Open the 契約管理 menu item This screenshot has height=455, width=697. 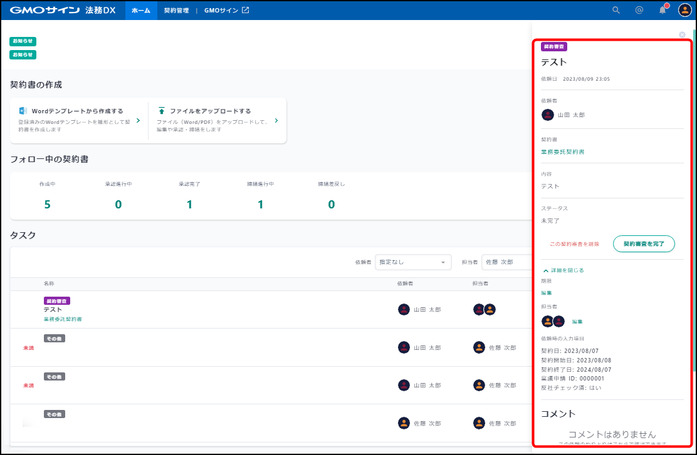(x=176, y=11)
